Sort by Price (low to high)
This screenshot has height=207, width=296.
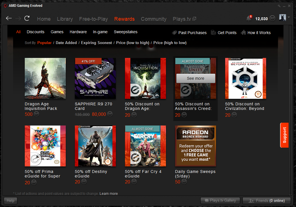click(133, 43)
